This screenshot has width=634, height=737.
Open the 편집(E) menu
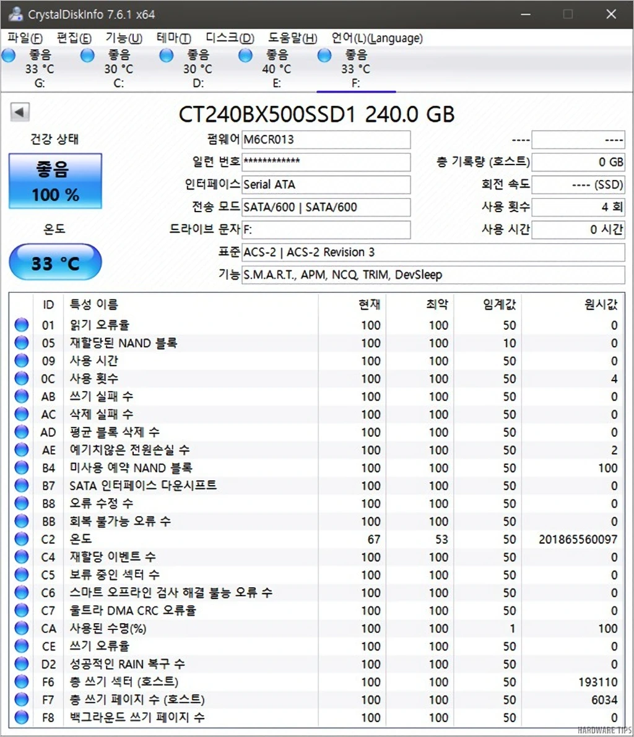(74, 38)
